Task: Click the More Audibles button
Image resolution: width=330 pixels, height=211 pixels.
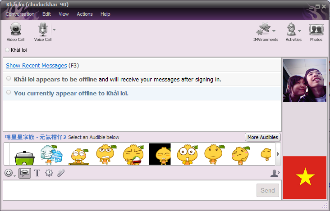Action: point(263,137)
